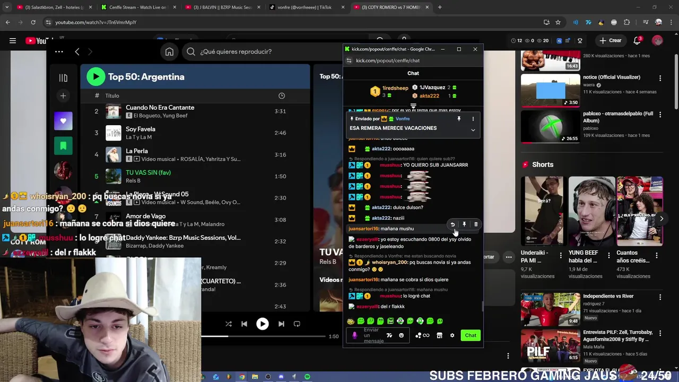Select track La Perla
Image resolution: width=679 pixels, height=382 pixels.
[x=137, y=151]
